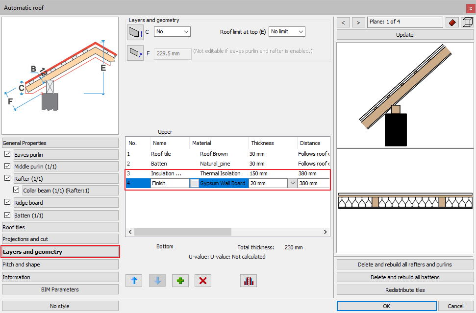Open the 20 mm thickness dropdown arrow

(x=292, y=183)
